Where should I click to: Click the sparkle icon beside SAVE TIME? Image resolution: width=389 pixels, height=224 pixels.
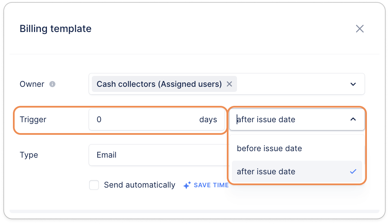coord(187,185)
